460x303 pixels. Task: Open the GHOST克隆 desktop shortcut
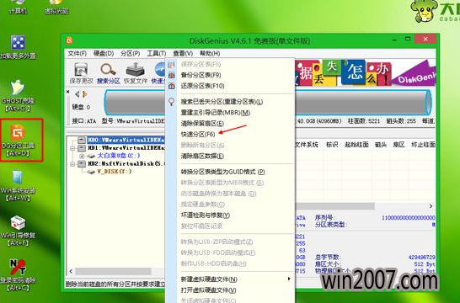point(19,96)
